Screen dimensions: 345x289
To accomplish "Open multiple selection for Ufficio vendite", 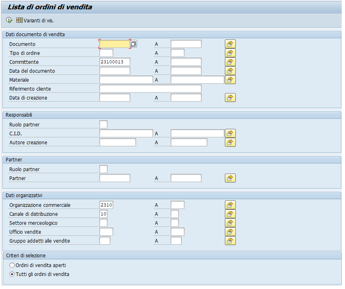I will pyautogui.click(x=230, y=232).
